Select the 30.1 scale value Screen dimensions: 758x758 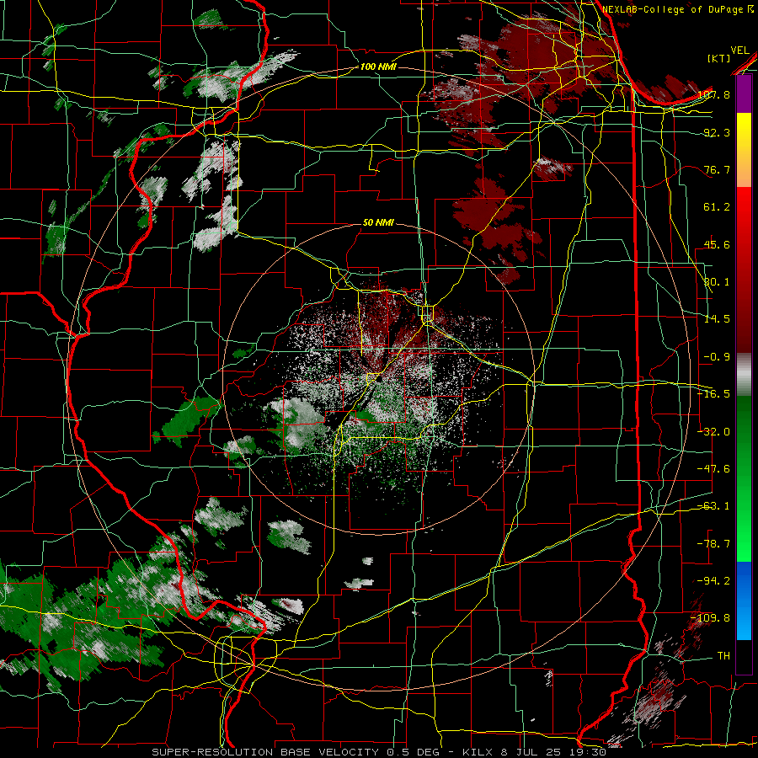pyautogui.click(x=717, y=282)
